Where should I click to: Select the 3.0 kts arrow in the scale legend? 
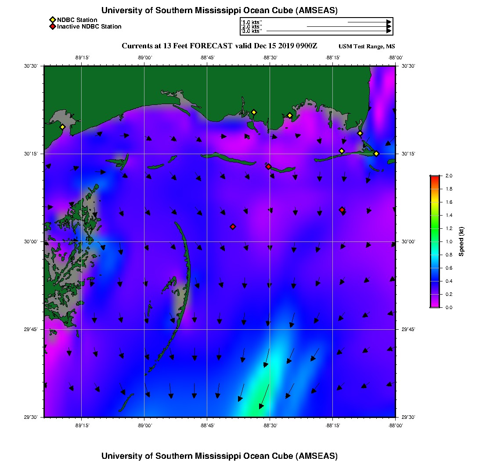328,31
